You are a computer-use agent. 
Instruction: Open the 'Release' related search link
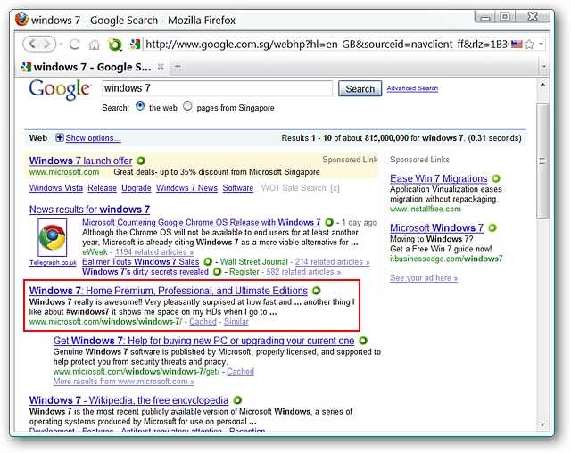[102, 188]
